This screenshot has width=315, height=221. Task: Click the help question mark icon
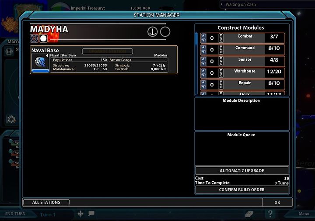(x=270, y=214)
